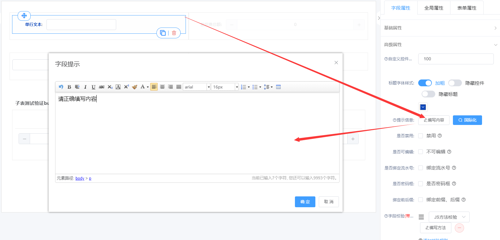
Task: Insert an unordered bullet list
Action: [255, 87]
